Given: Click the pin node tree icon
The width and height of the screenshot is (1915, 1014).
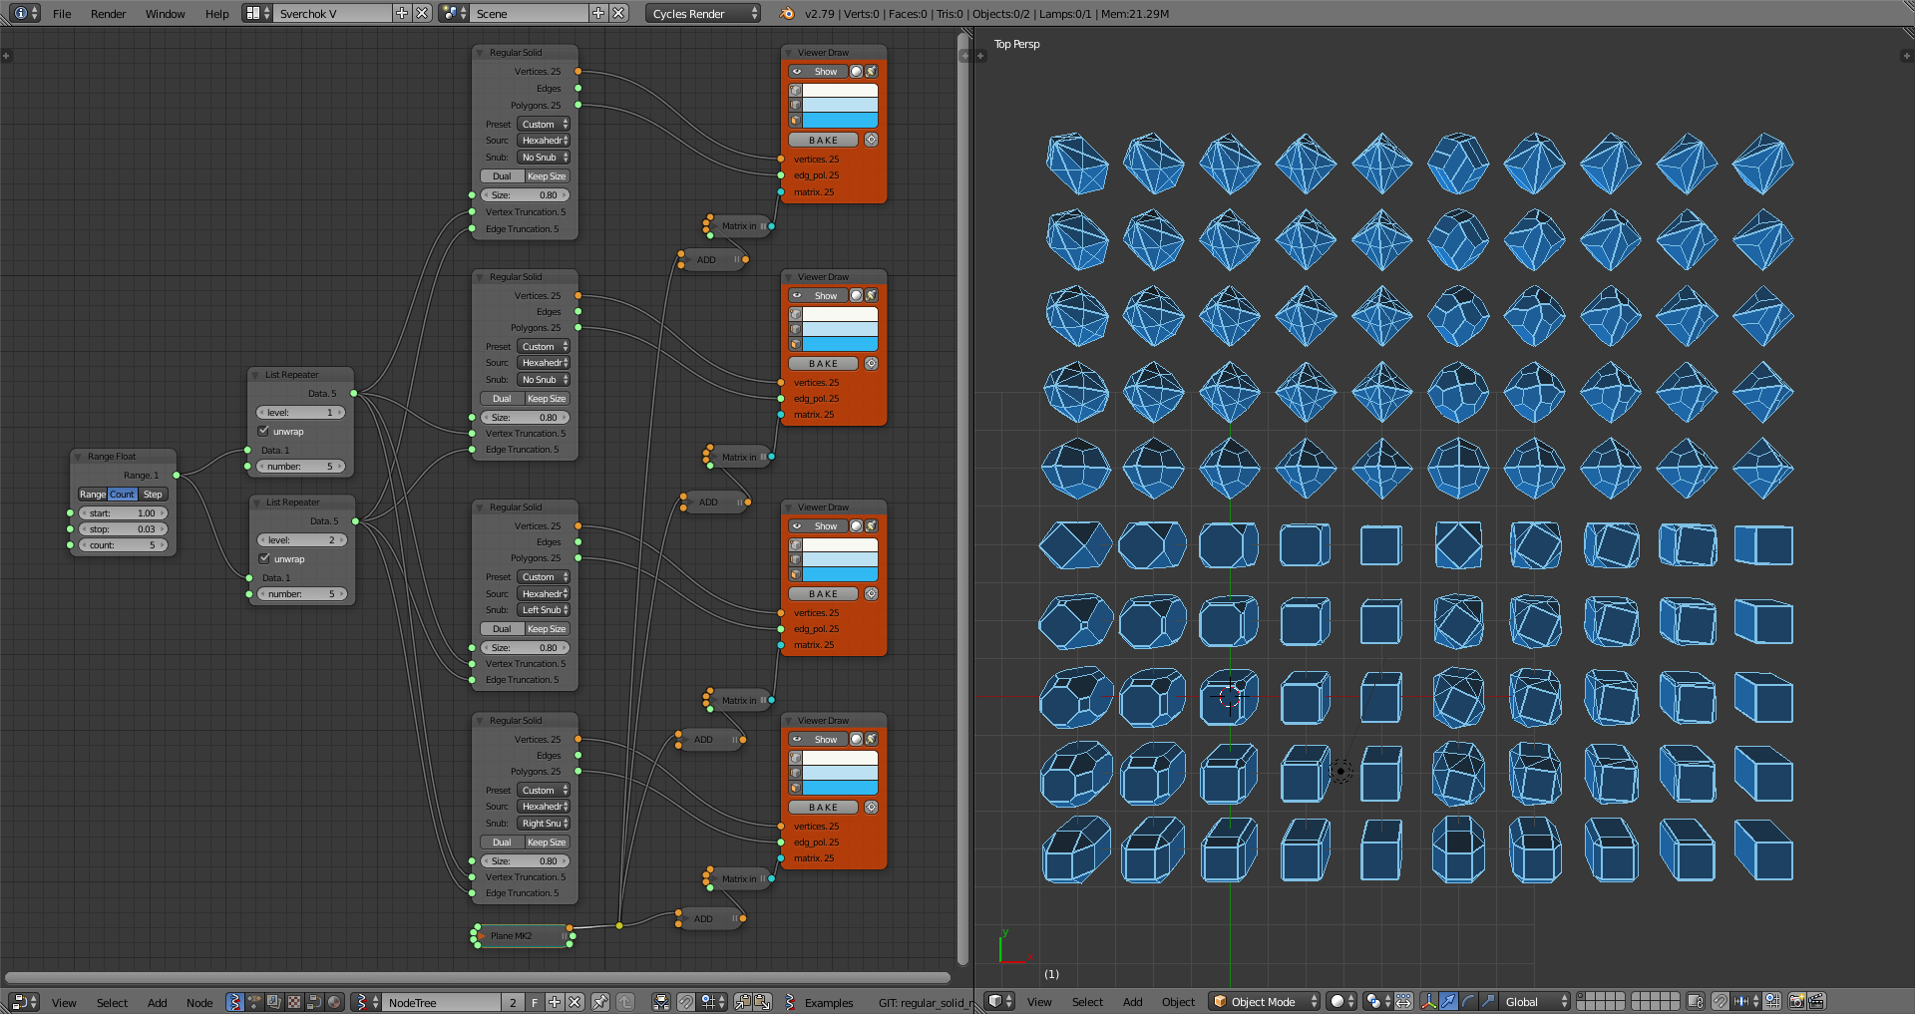Looking at the screenshot, I should pyautogui.click(x=599, y=1002).
